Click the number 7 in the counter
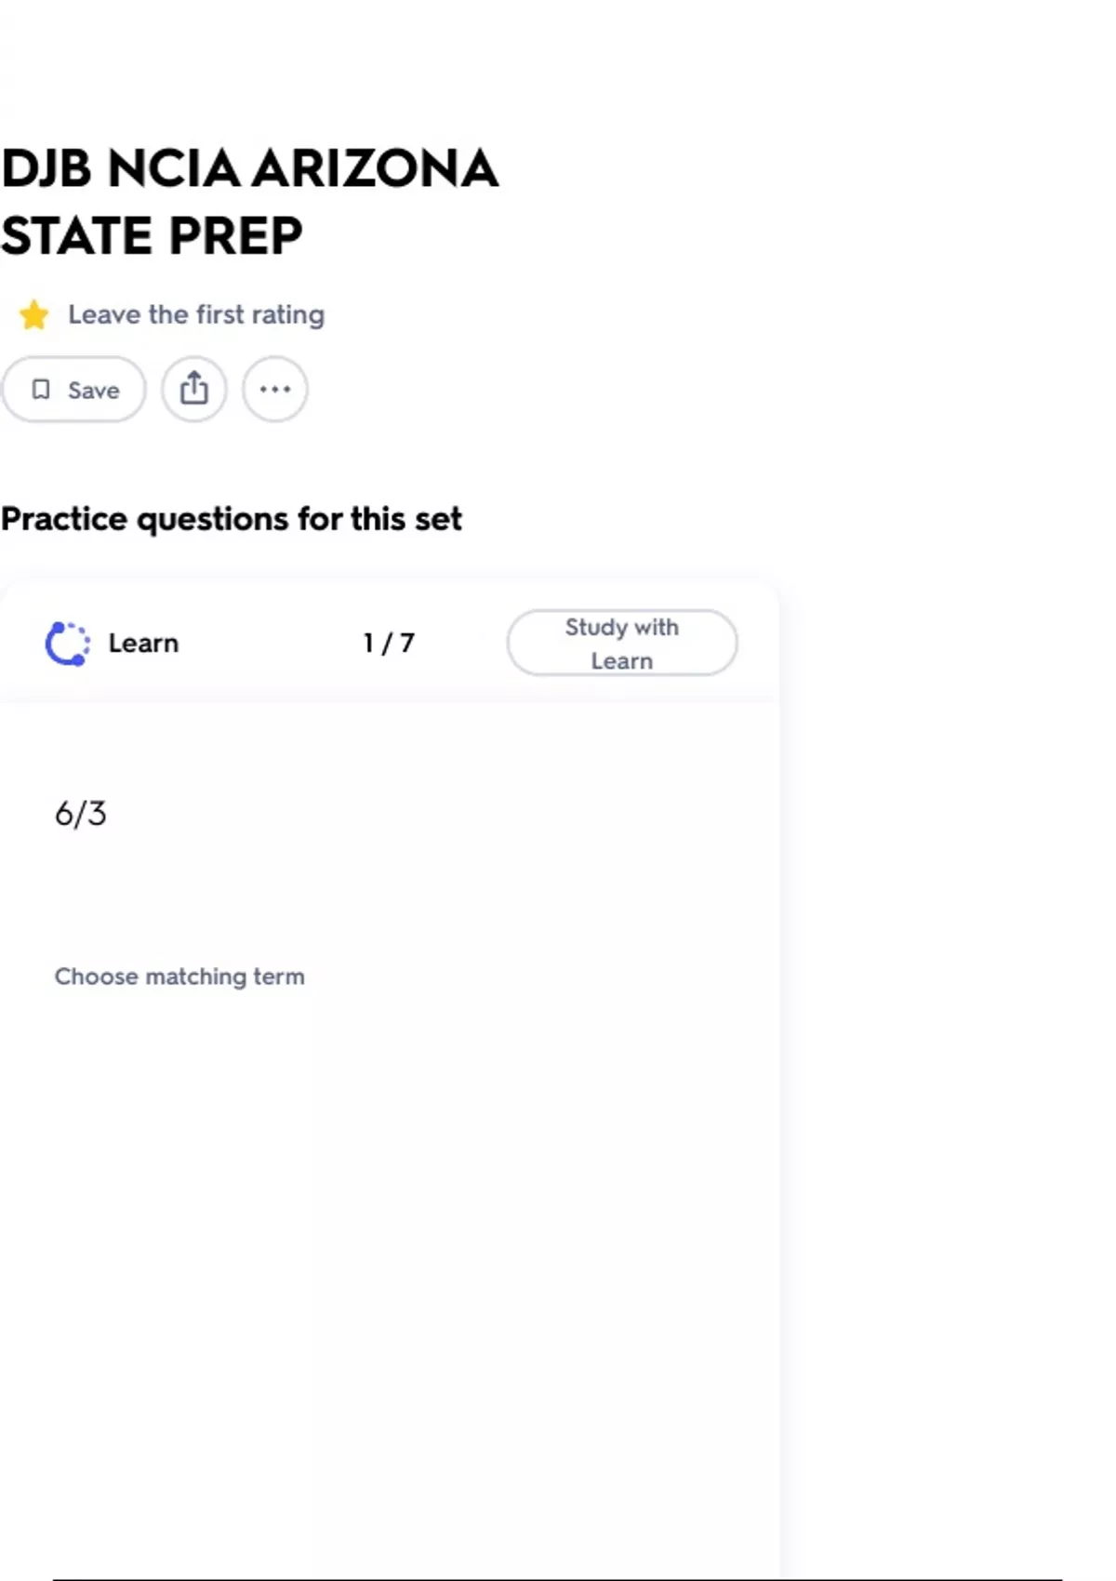This screenshot has width=1116, height=1581. coord(407,644)
